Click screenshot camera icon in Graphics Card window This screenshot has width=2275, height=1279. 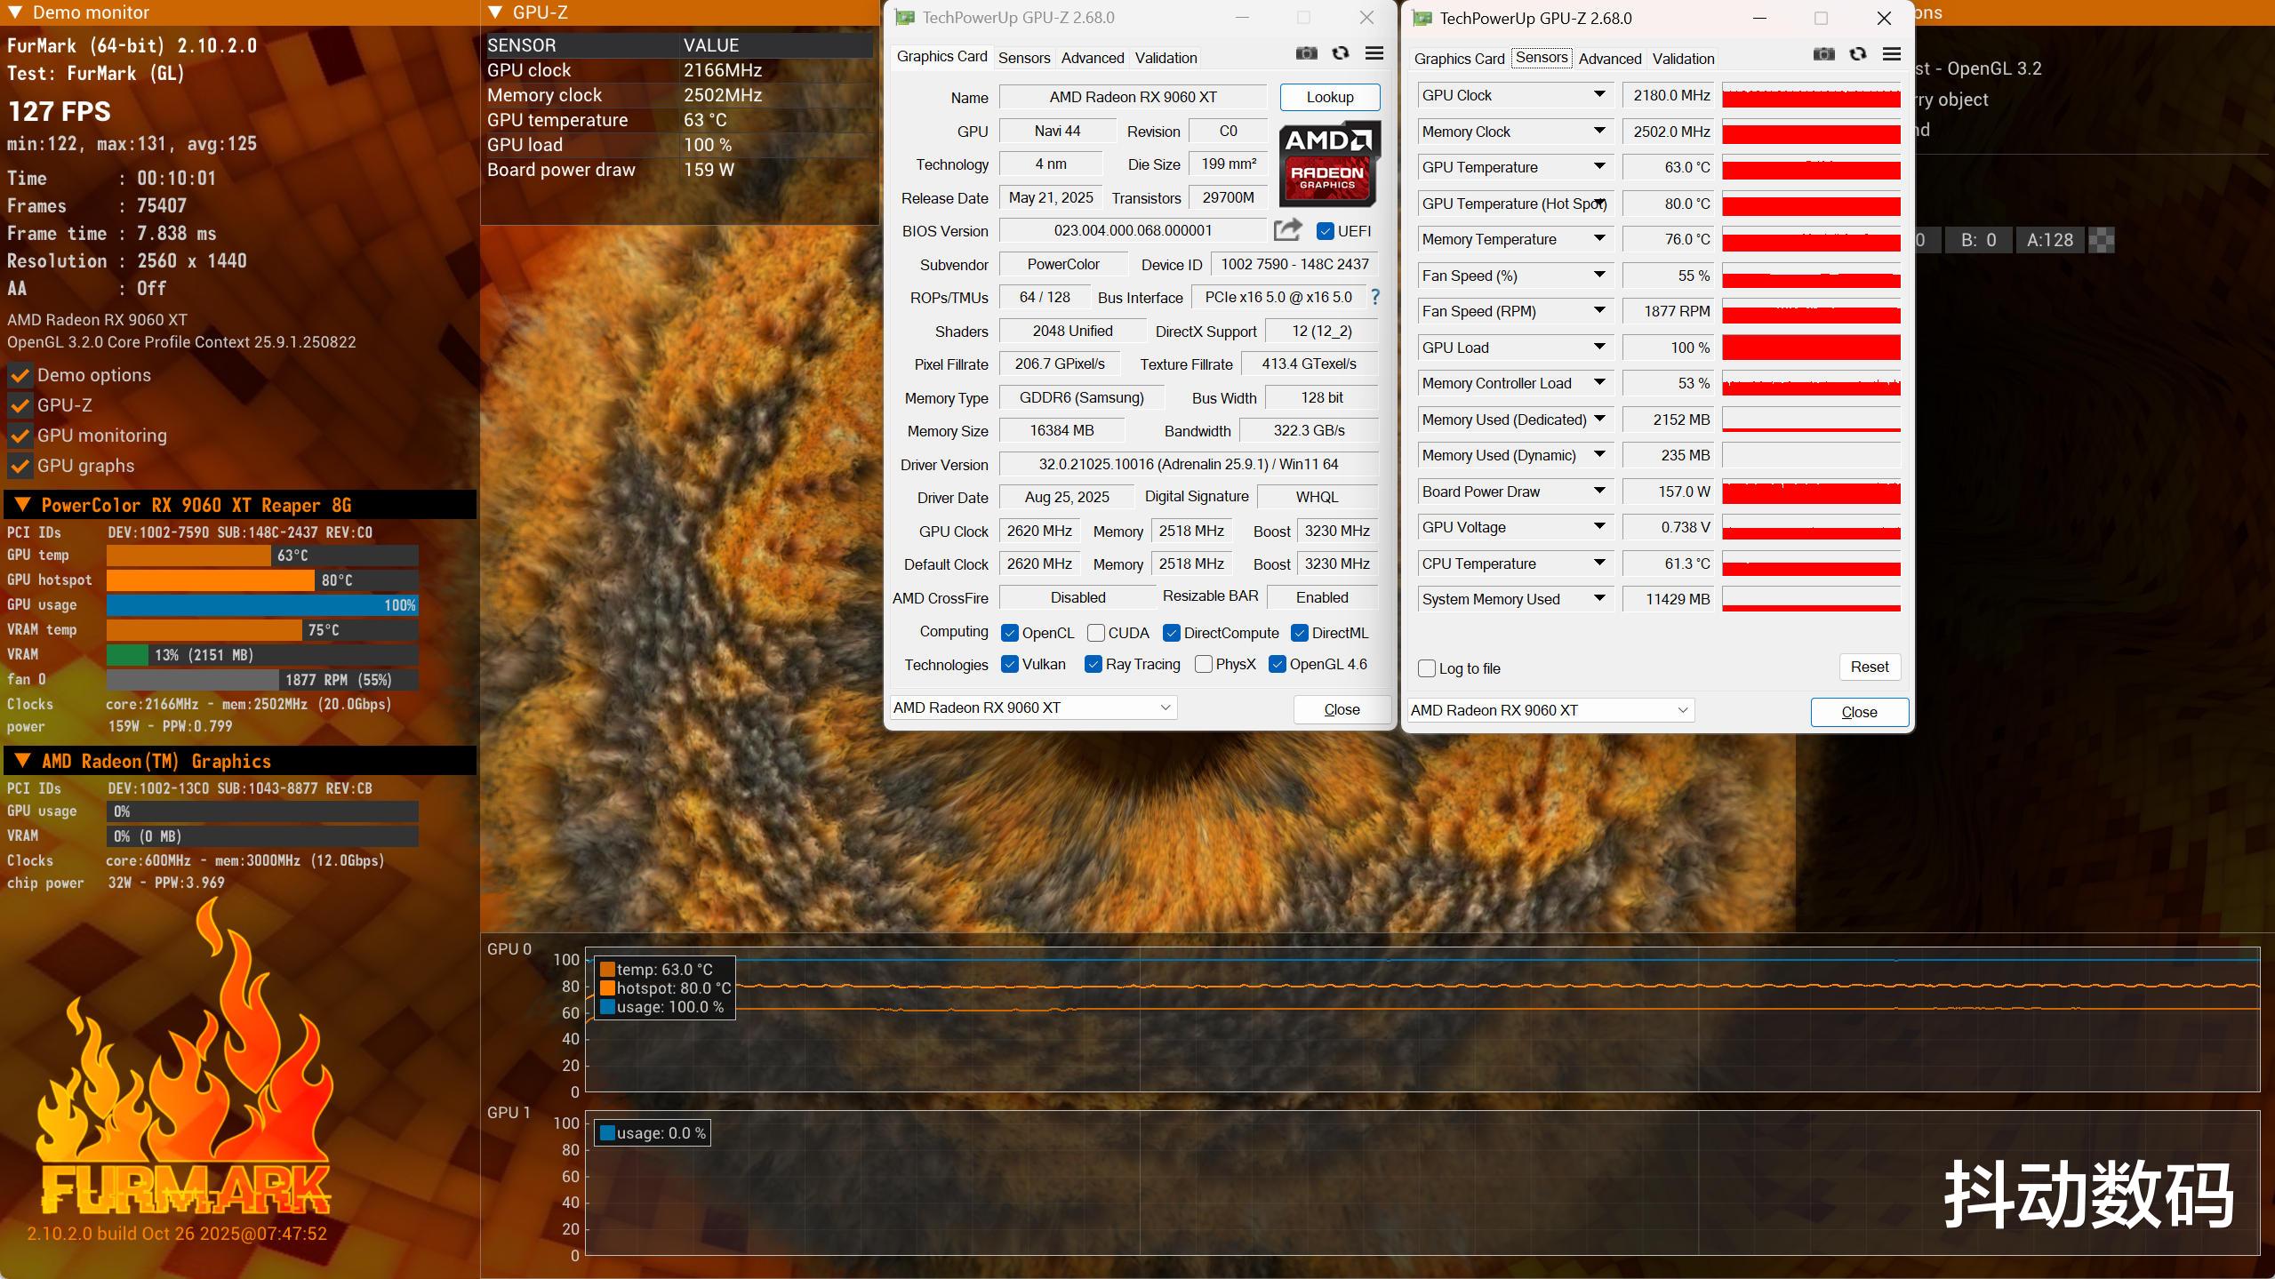click(1306, 53)
